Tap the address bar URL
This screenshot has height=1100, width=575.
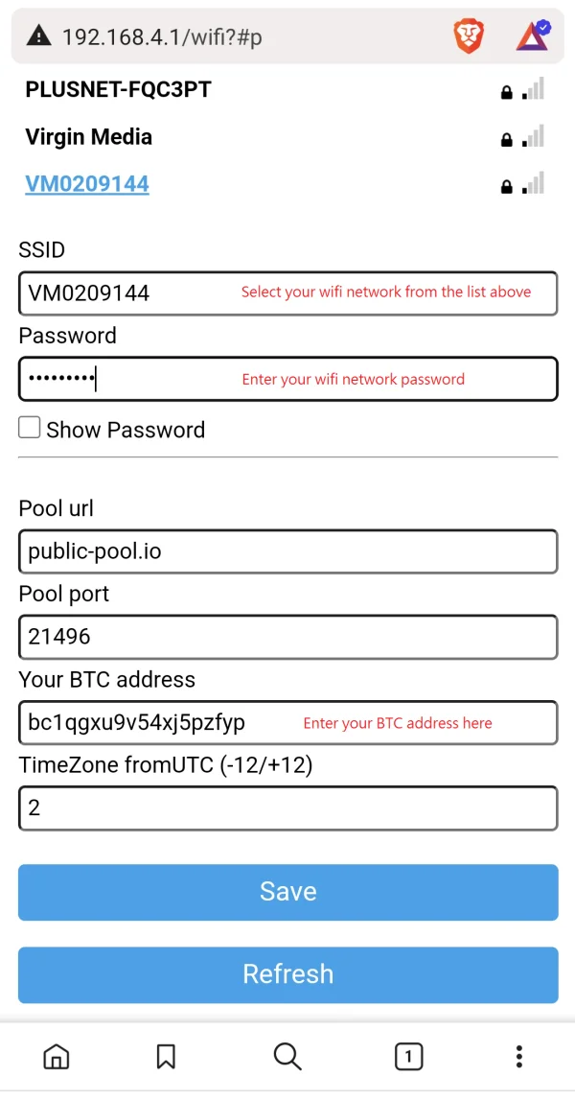tap(163, 36)
